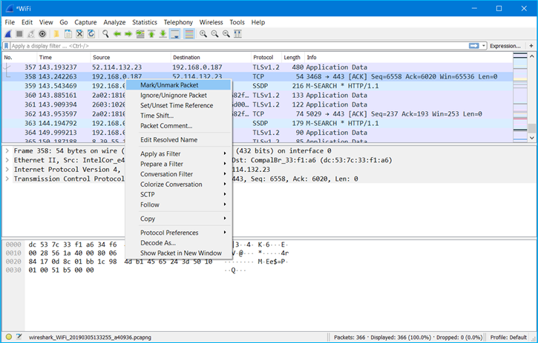Expand Internet Protocol Version 4 row
This screenshot has height=343, width=538.
tap(7, 169)
